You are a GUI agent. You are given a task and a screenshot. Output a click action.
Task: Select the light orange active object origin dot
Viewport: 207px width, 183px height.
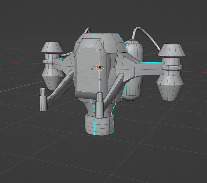point(92,69)
